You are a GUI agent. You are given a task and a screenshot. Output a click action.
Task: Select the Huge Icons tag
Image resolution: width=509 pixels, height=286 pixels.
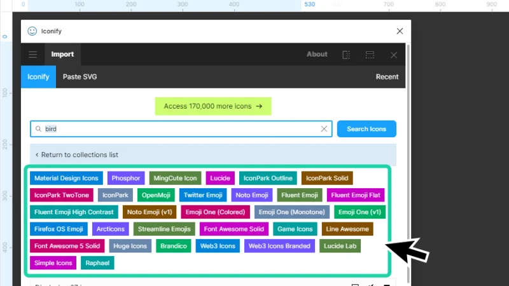[x=130, y=246]
